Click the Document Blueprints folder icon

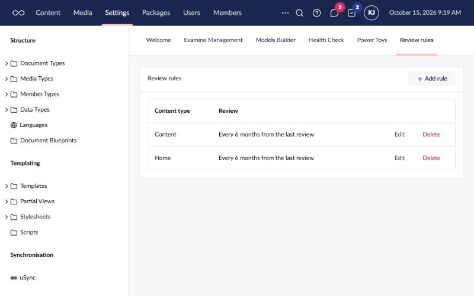click(14, 141)
